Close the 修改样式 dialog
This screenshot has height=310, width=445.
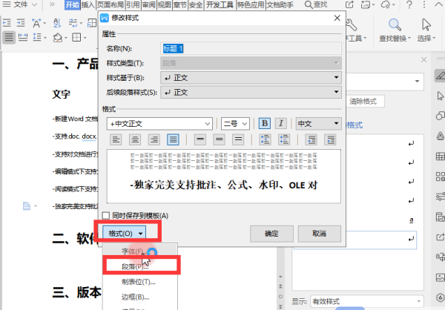(337, 18)
